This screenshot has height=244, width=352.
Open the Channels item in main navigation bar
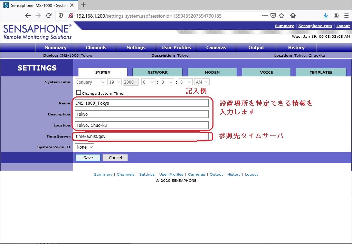point(96,47)
